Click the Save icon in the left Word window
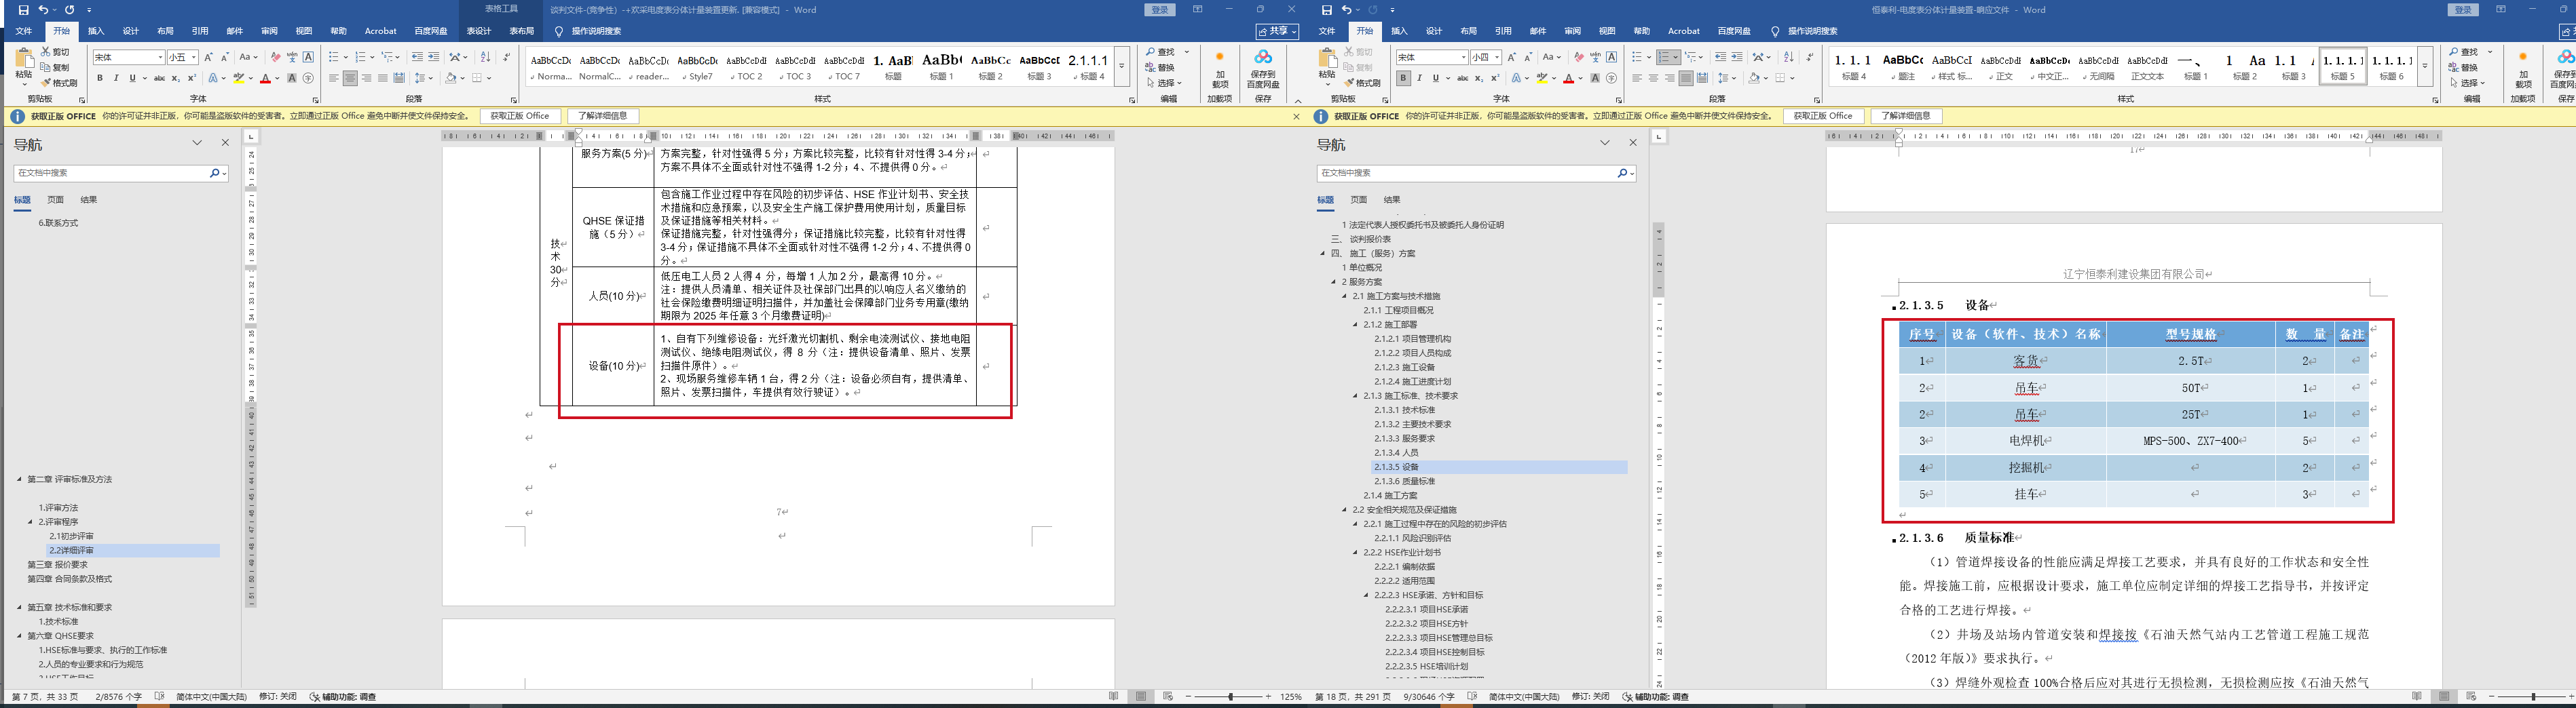Image resolution: width=2576 pixels, height=708 pixels. click(x=24, y=10)
